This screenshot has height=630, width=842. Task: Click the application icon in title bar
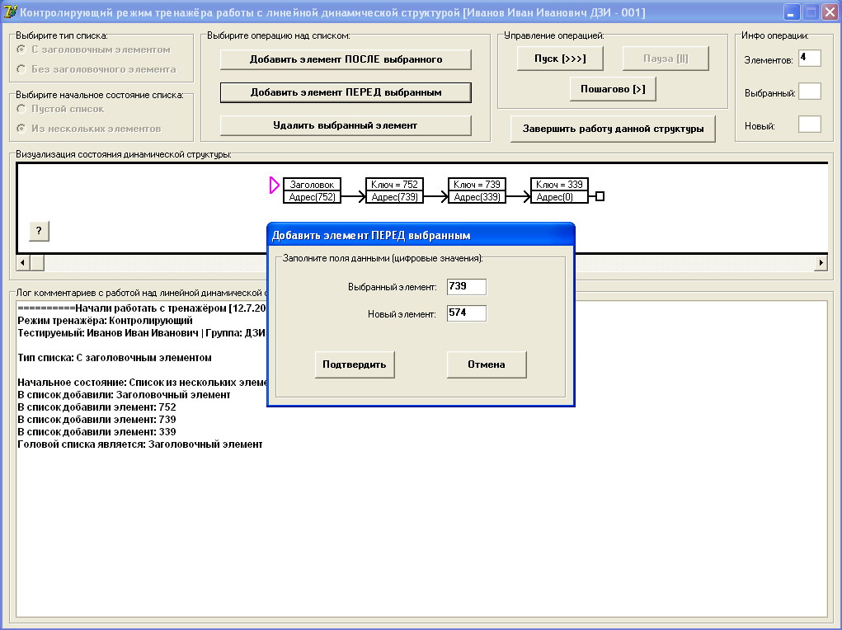click(10, 12)
